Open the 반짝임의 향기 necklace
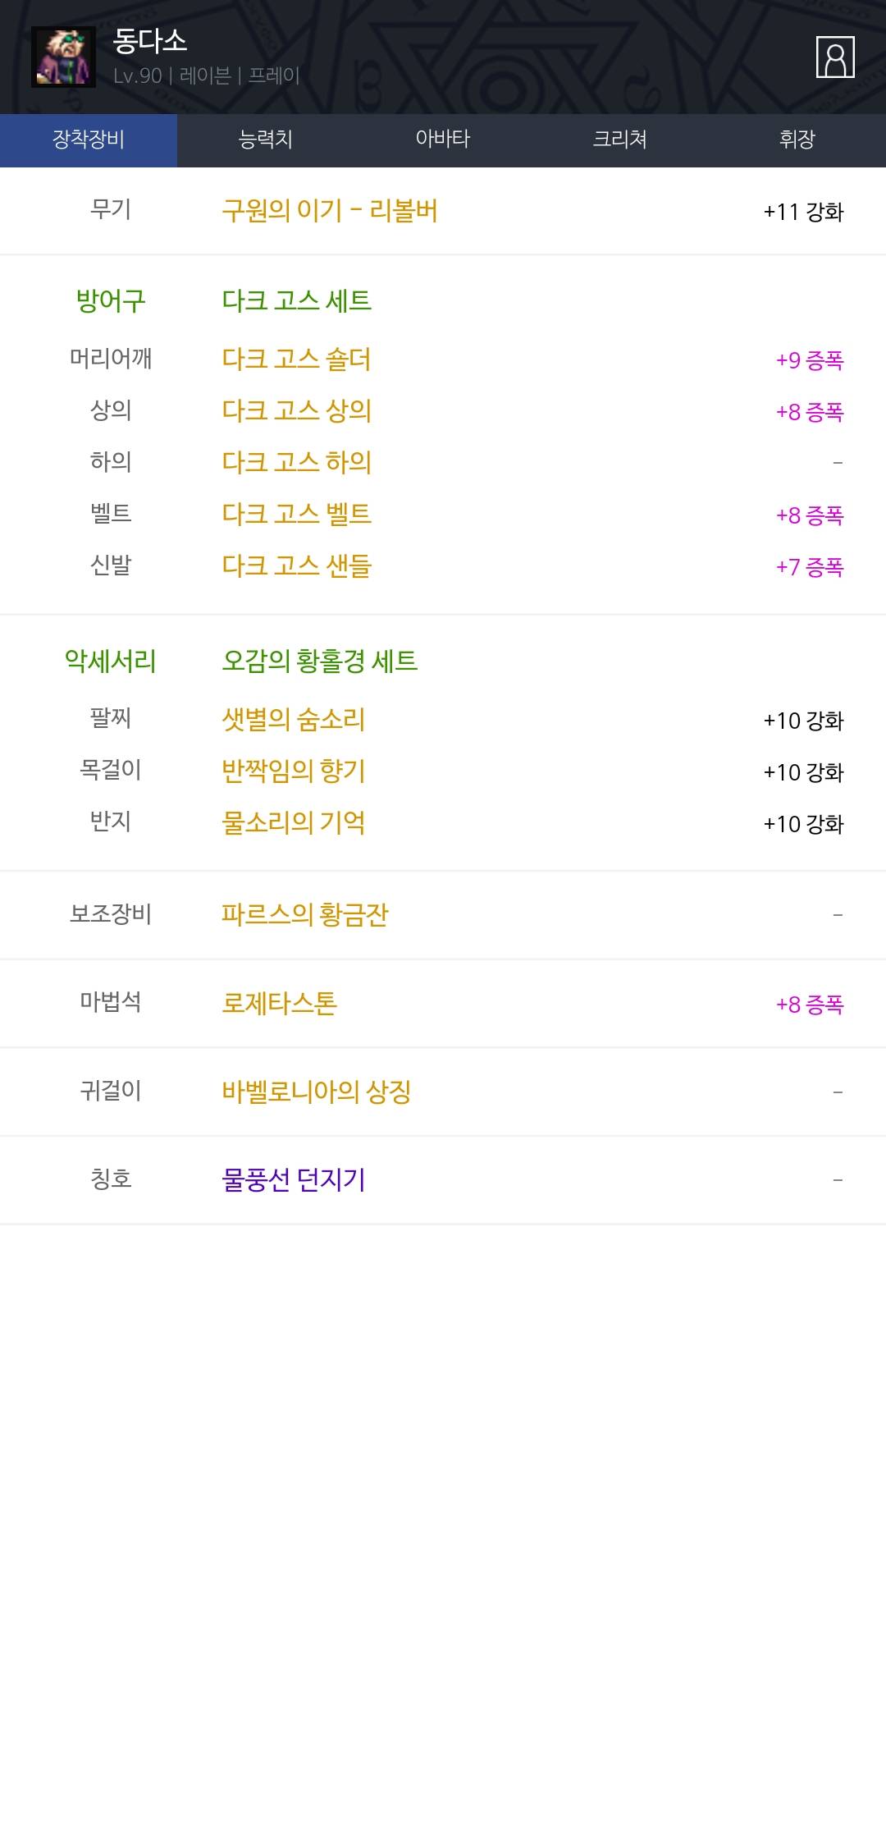The width and height of the screenshot is (886, 1822). click(293, 771)
